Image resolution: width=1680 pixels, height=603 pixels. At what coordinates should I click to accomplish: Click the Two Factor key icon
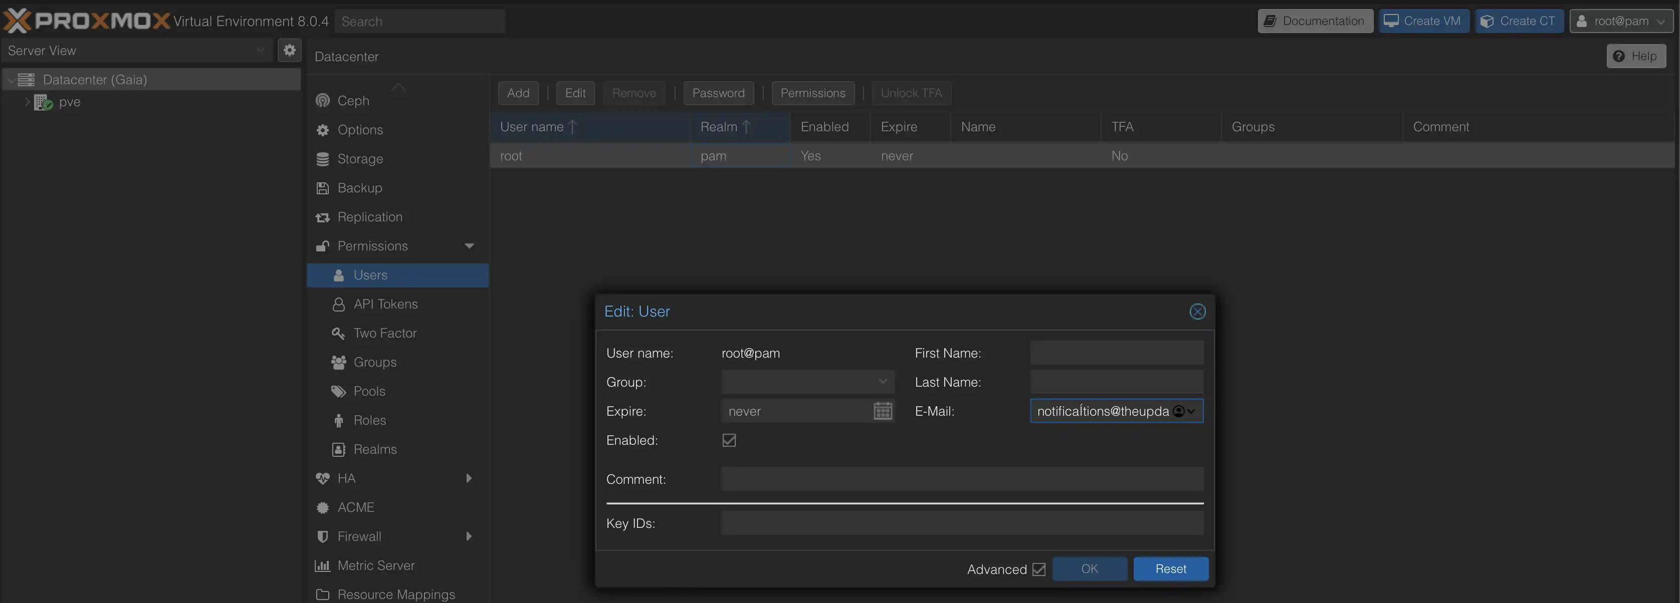point(338,333)
